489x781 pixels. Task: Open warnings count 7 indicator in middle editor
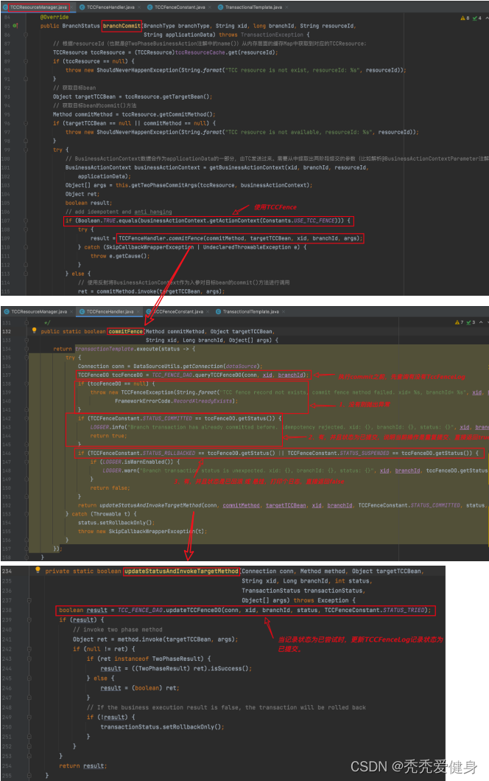click(459, 322)
